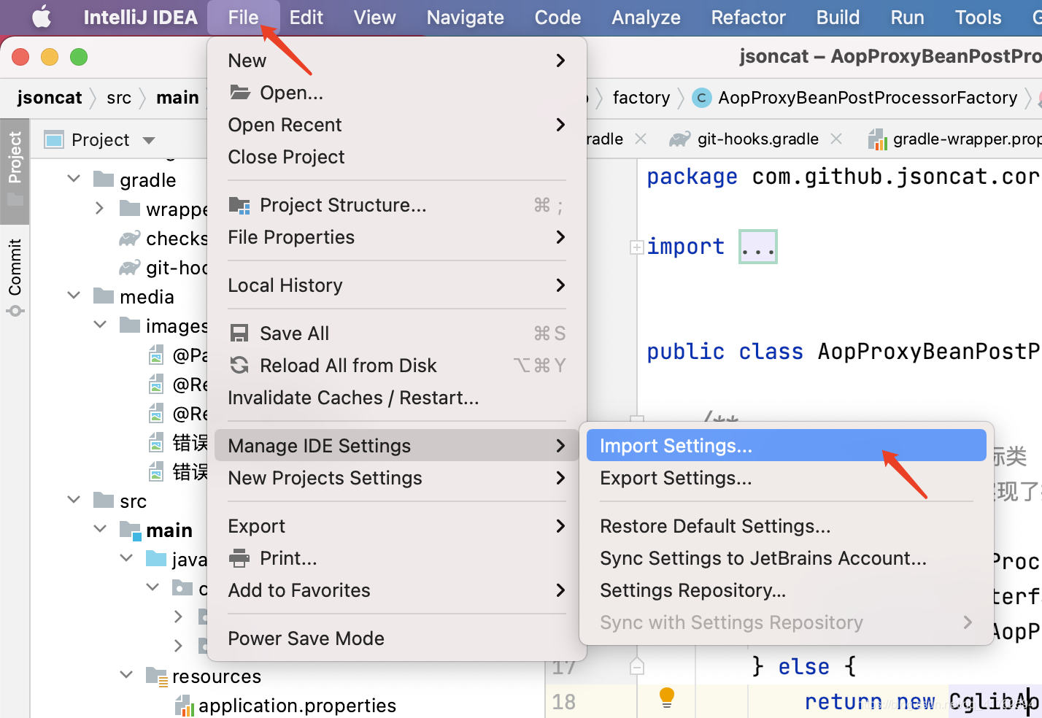
Task: Choose Invalidate Caches / Restart...
Action: 397,398
